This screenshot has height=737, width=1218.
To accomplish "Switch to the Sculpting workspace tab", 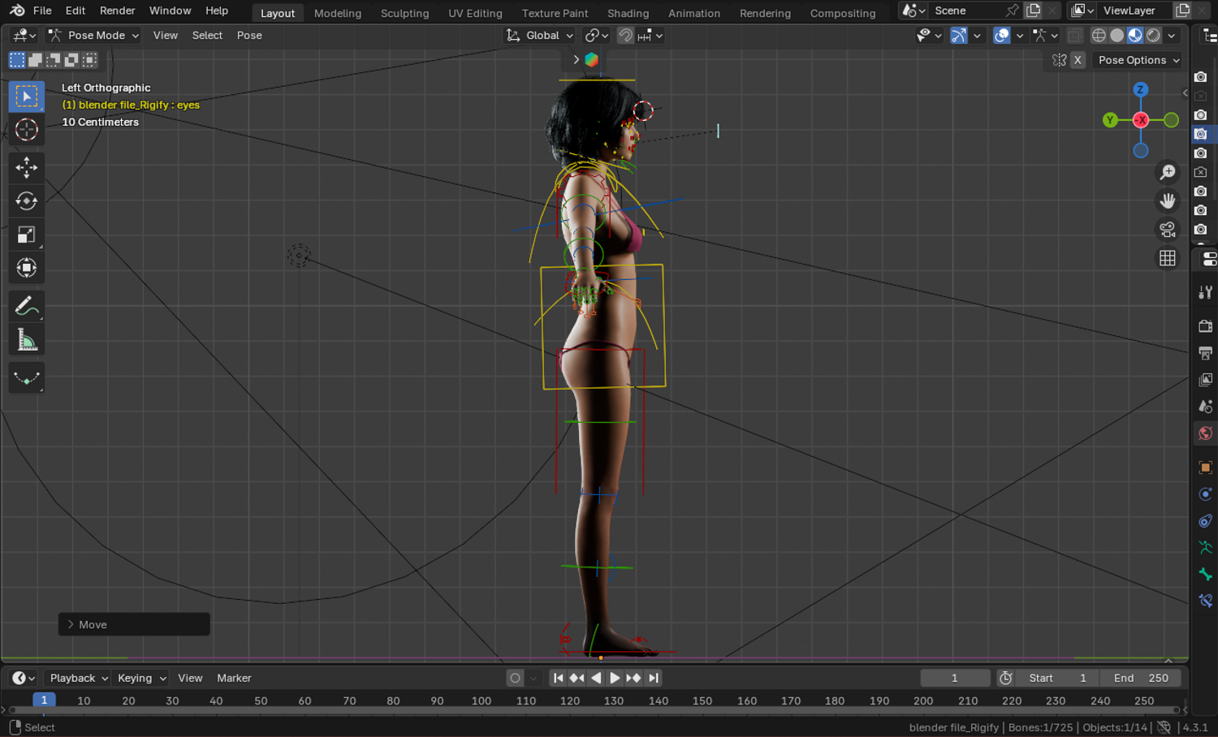I will click(404, 13).
